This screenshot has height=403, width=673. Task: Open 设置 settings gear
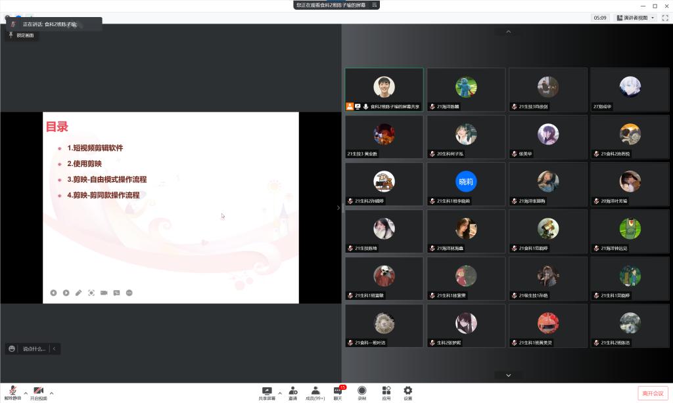[407, 392]
